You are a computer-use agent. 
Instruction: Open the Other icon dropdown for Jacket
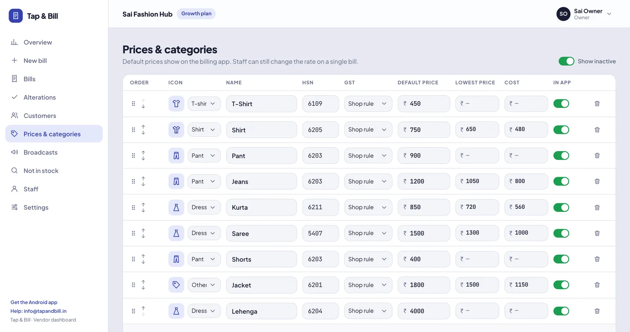pyautogui.click(x=204, y=285)
